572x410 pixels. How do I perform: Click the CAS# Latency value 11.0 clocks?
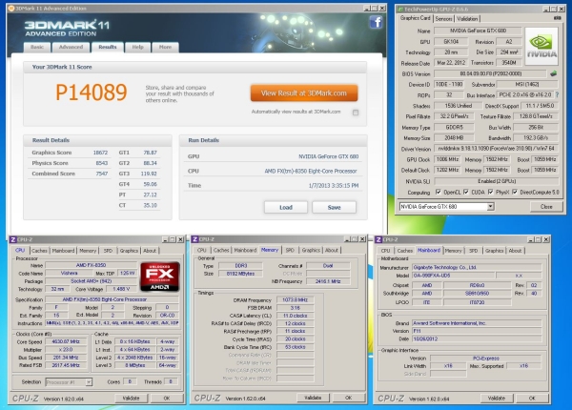[x=295, y=316]
